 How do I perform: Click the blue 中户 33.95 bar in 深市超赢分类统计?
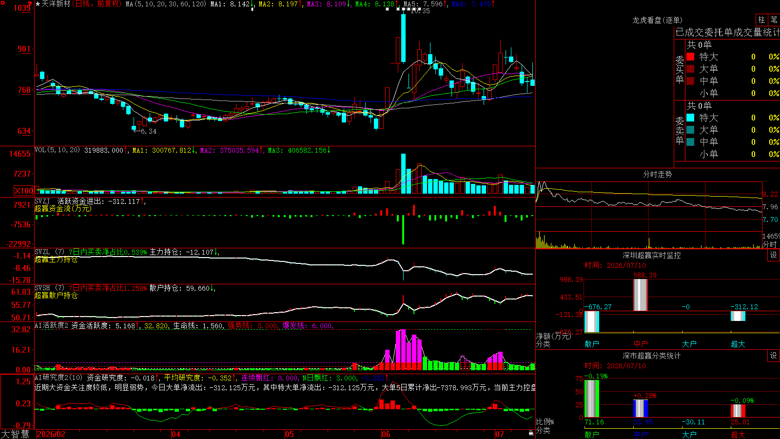coord(641,408)
